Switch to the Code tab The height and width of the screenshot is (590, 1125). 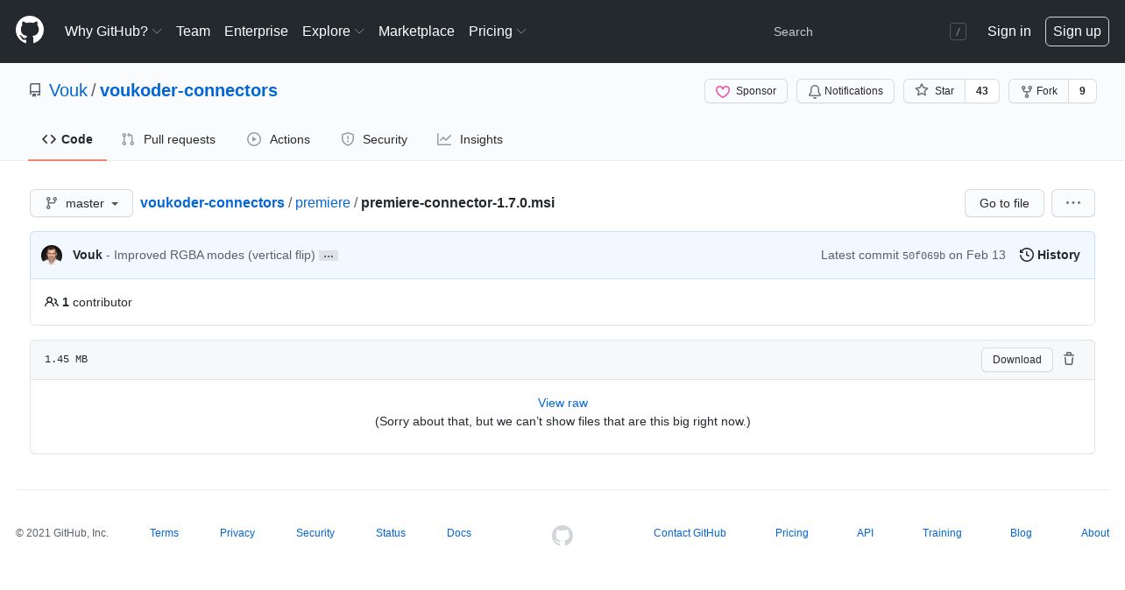tap(67, 139)
